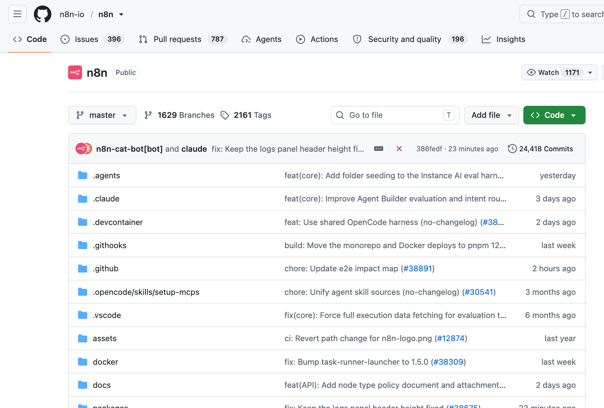Open the .opencode/skills/setup-mcps folder
Screen dimensions: 604x408
pyautogui.click(x=146, y=292)
